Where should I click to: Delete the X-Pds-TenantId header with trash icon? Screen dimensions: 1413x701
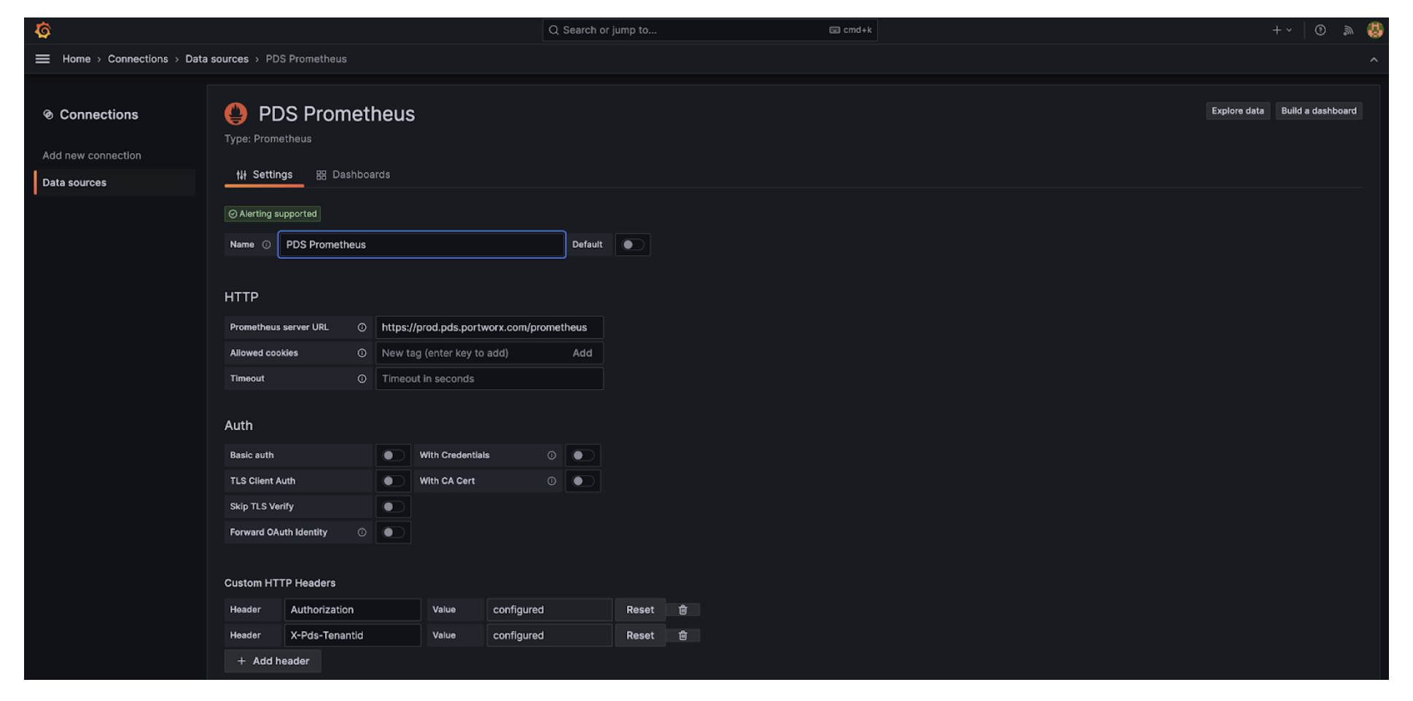pyautogui.click(x=683, y=635)
